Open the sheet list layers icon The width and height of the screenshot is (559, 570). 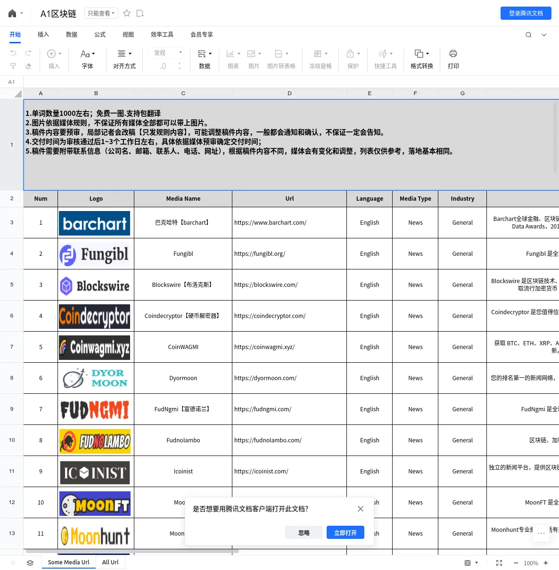[30, 562]
